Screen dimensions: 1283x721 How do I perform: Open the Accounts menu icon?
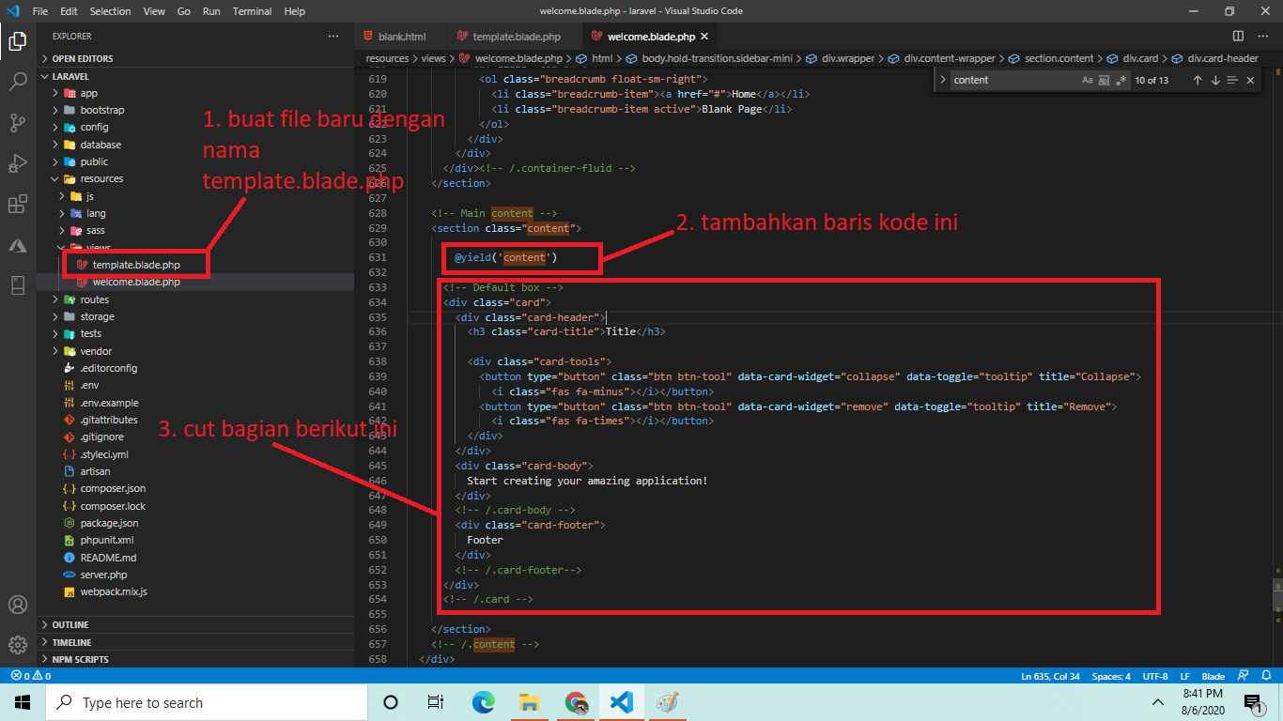click(x=18, y=605)
